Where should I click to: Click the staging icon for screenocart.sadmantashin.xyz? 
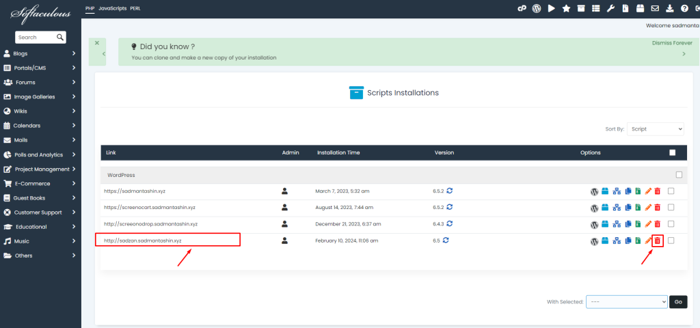(616, 208)
